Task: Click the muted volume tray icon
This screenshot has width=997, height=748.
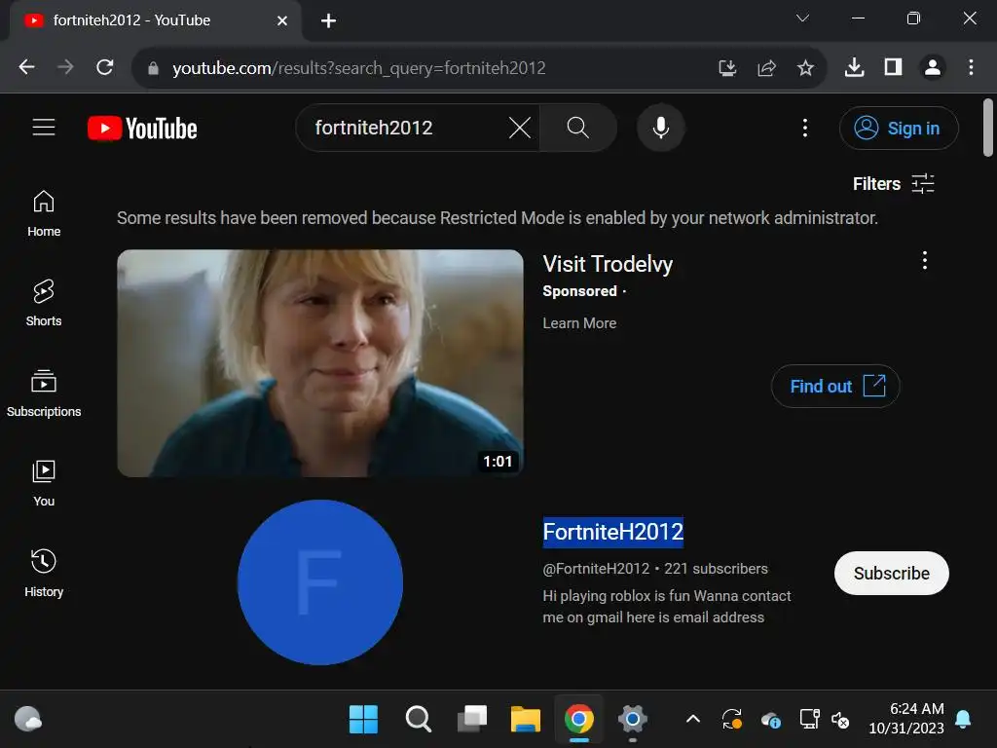Action: point(840,720)
